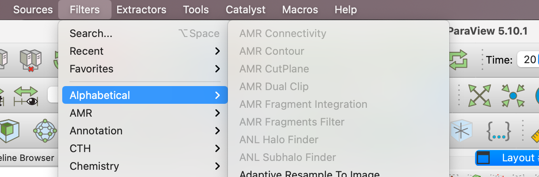
Task: Click the Time value field
Action: pos(528,60)
